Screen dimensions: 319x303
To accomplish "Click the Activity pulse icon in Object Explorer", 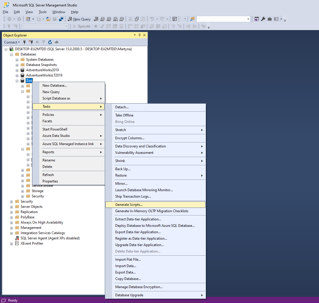I will click(x=56, y=42).
